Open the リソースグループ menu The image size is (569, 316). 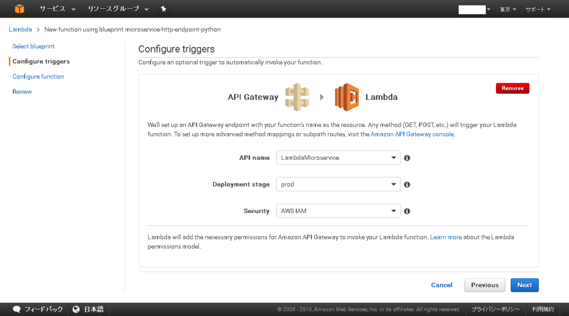tap(118, 9)
